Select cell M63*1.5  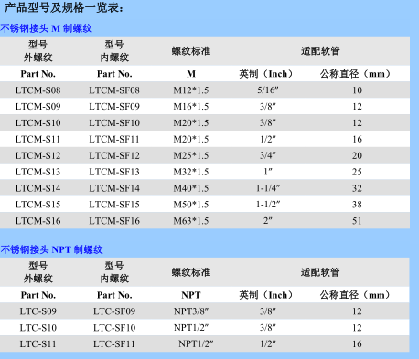pos(191,221)
